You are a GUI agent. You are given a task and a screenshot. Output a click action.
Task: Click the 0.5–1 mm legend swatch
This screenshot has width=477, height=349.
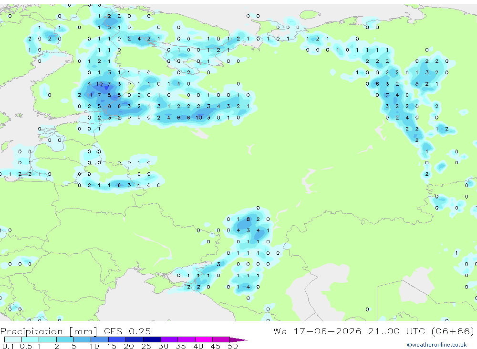click(30, 339)
